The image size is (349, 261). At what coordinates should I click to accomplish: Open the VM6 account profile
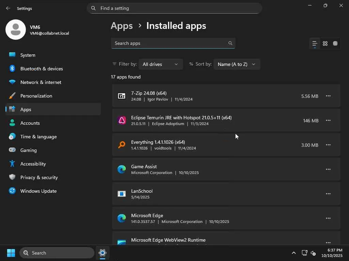point(37,30)
